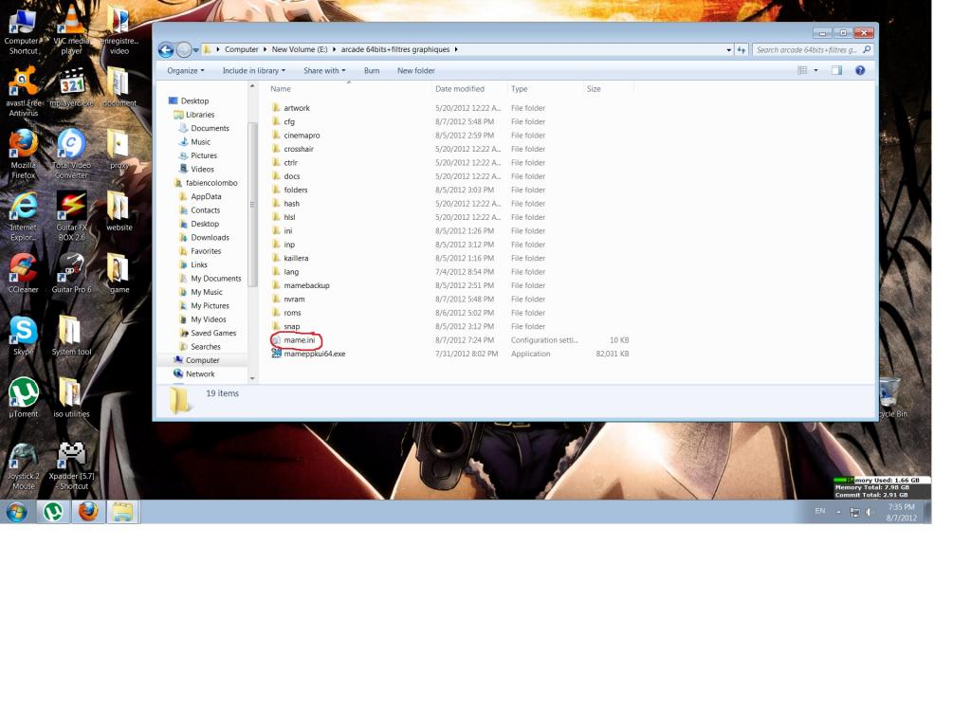Select the cinemapro folder

[x=302, y=135]
